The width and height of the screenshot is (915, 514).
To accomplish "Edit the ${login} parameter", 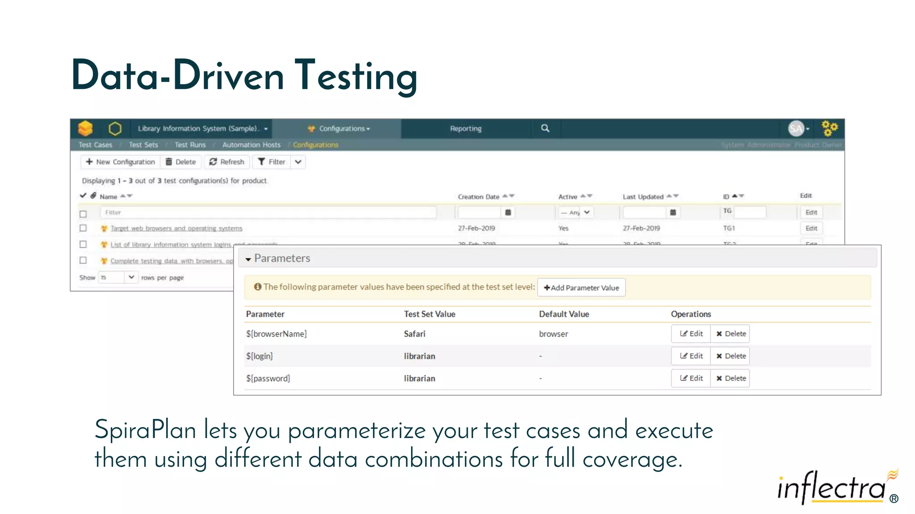I will [x=691, y=356].
